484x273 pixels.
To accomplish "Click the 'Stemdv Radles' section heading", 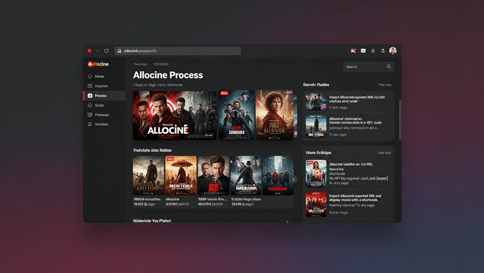I will (316, 85).
